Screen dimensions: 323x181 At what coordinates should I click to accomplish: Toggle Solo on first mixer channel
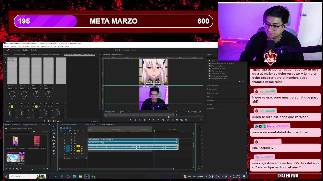(x=12, y=106)
